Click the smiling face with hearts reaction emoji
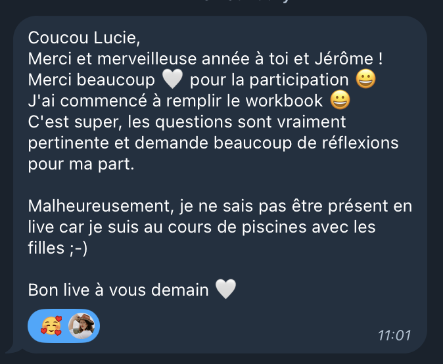Viewport: 443px width, 364px height. (51, 326)
